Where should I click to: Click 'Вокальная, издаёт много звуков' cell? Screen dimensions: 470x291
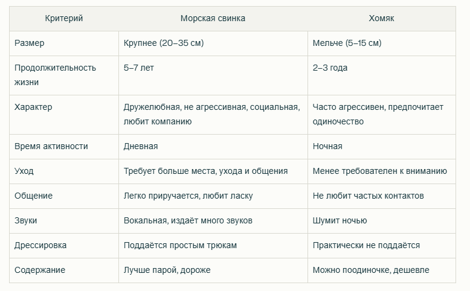[x=213, y=221]
